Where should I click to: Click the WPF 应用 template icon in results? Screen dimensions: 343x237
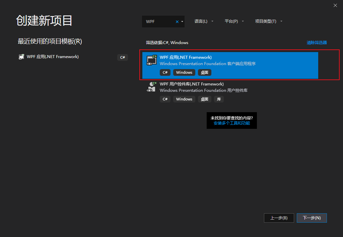[152, 60]
